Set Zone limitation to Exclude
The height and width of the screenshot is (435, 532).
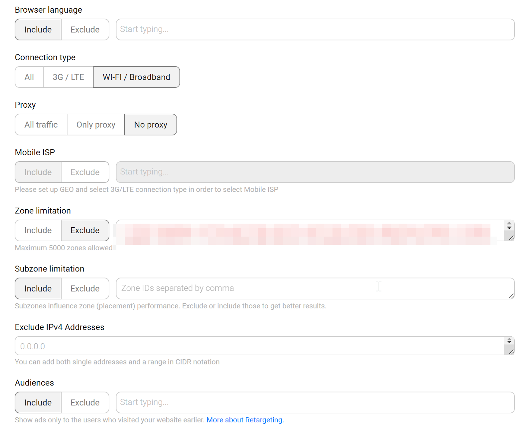pyautogui.click(x=85, y=230)
